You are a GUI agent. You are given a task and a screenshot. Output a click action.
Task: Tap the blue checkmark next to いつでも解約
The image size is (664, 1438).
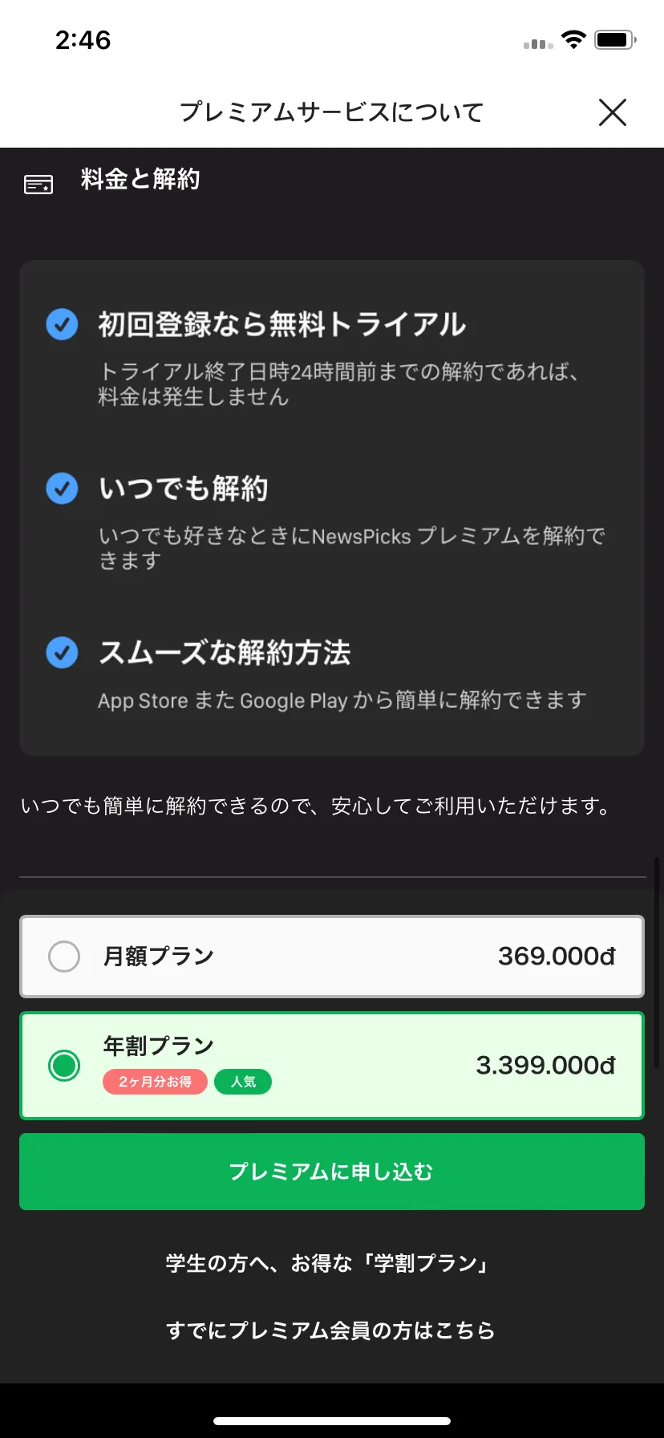pyautogui.click(x=62, y=488)
